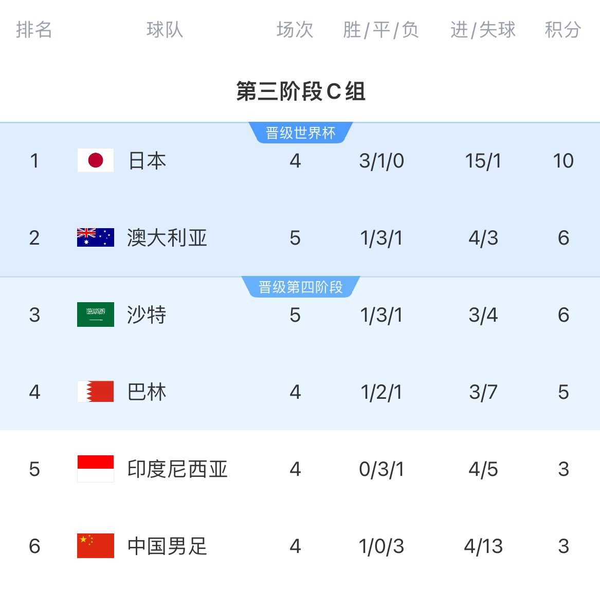This screenshot has width=600, height=591.
Task: Select the 巴林 team name
Action: [x=147, y=392]
